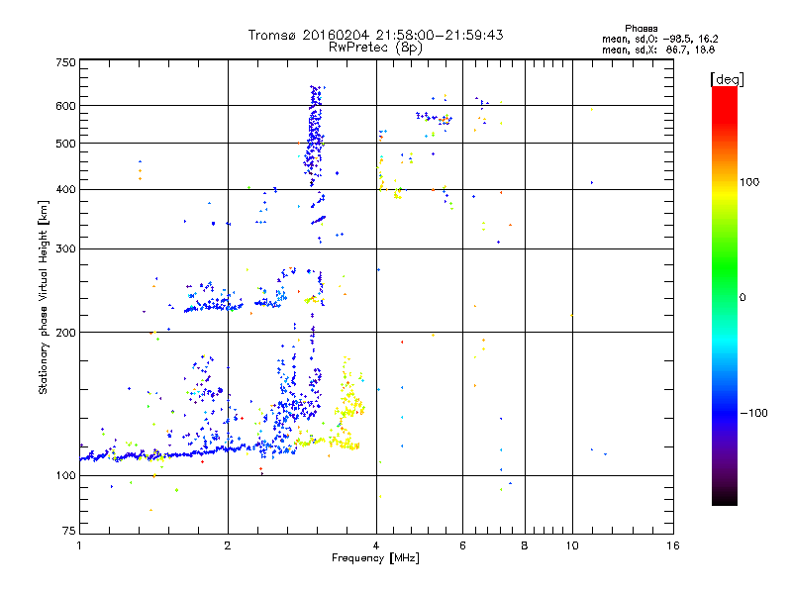Select the 'mean, sd,O: -98.5, 16.2' line
This screenshot has width=792, height=594.
(x=659, y=39)
